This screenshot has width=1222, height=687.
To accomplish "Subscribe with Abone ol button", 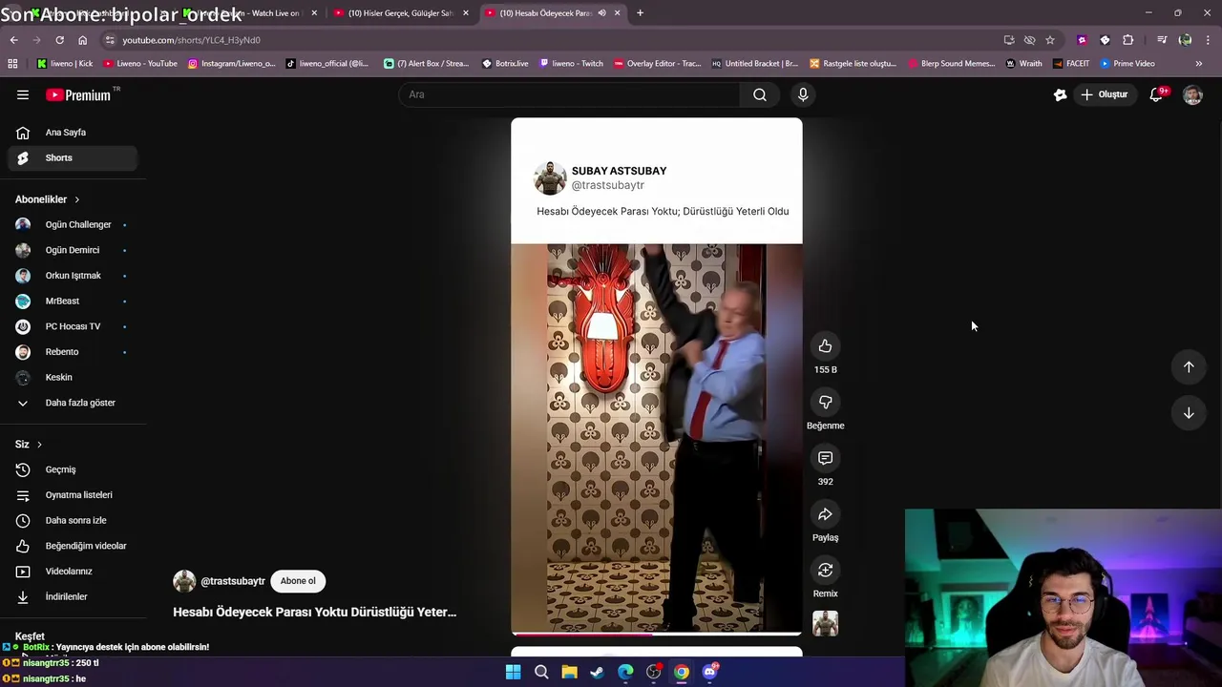I will [298, 581].
